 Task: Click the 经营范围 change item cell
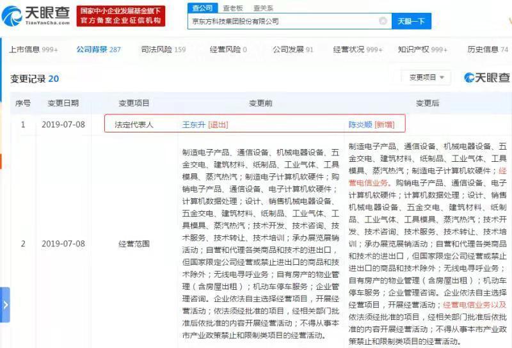[x=134, y=244]
